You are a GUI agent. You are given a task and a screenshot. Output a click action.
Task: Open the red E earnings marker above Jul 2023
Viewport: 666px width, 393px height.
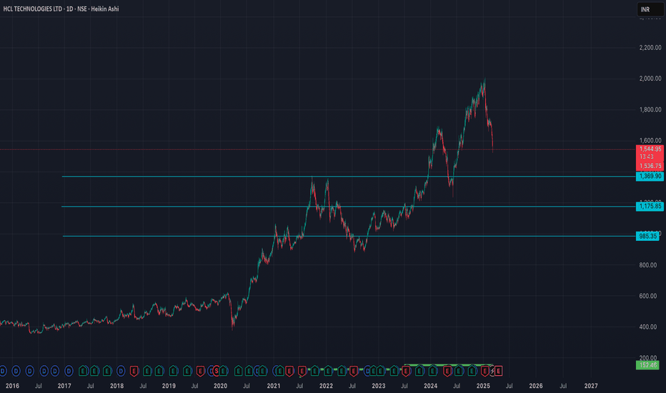[x=406, y=371]
